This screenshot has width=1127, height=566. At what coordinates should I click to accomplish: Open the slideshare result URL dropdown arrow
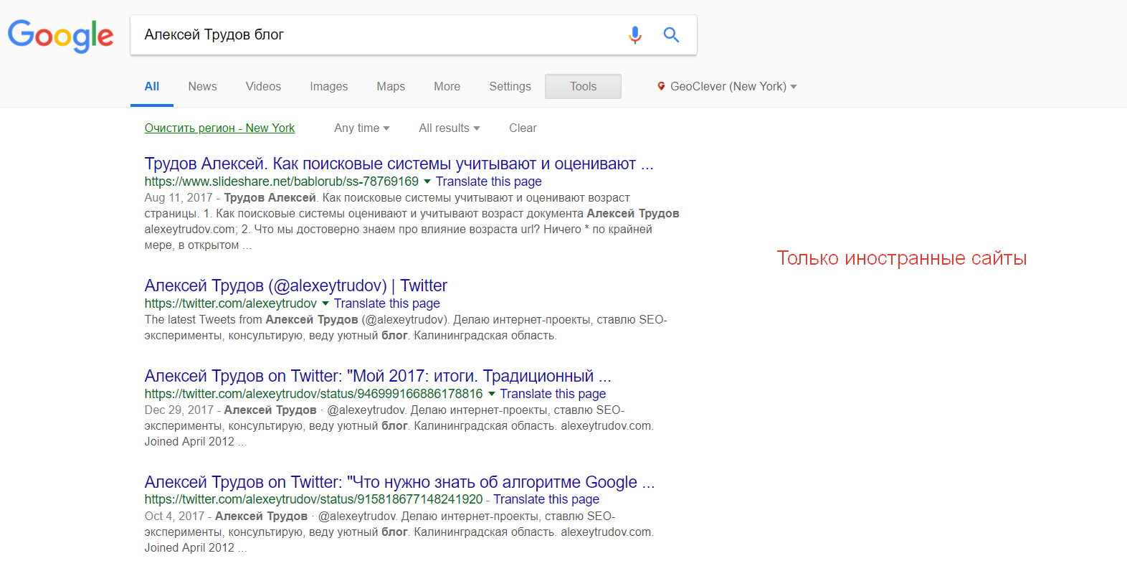pos(427,181)
